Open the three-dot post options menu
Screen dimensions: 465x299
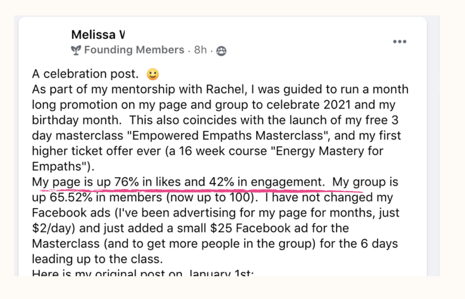tap(400, 41)
